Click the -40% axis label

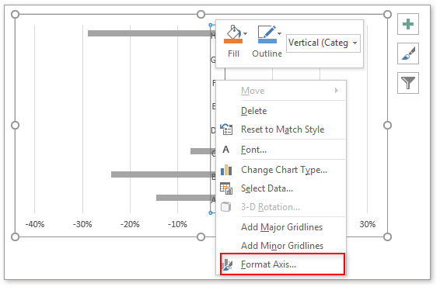pos(35,224)
